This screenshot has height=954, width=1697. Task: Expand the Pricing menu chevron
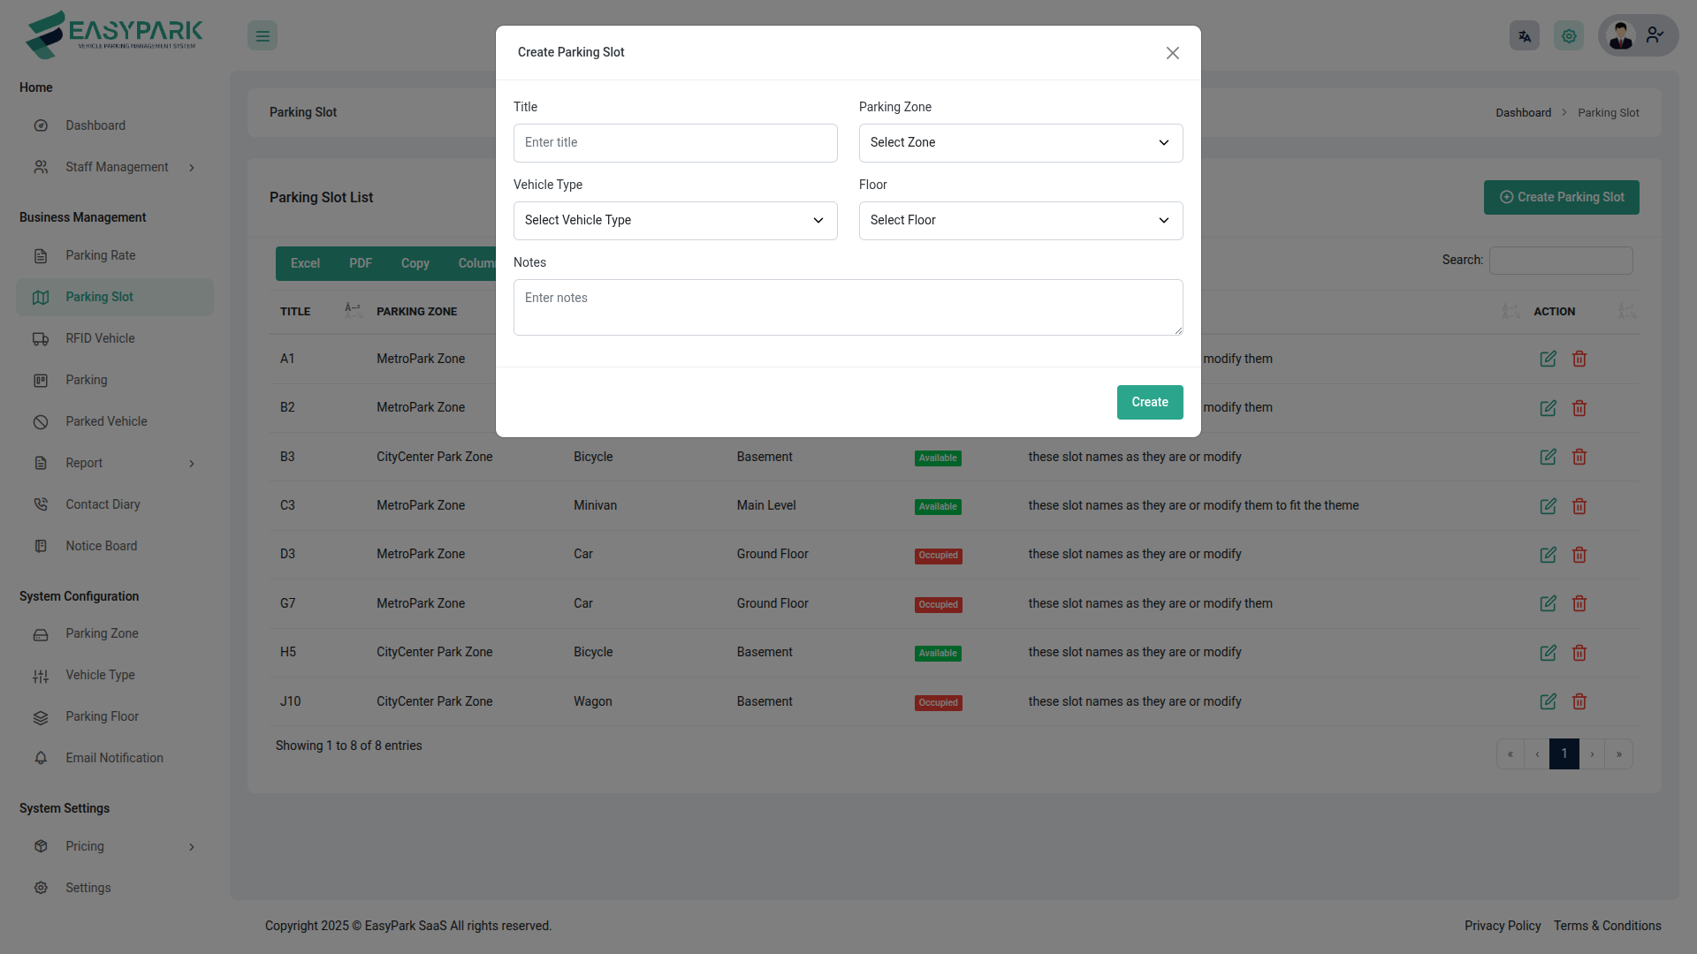pyautogui.click(x=192, y=846)
